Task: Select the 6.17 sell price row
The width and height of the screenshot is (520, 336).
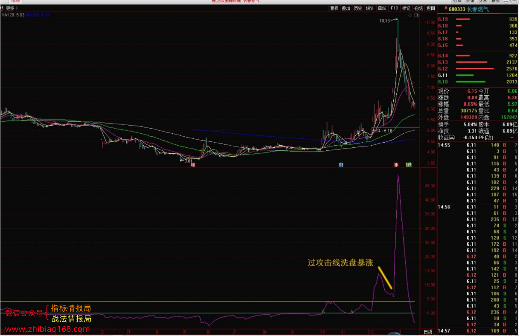Action: 478,32
